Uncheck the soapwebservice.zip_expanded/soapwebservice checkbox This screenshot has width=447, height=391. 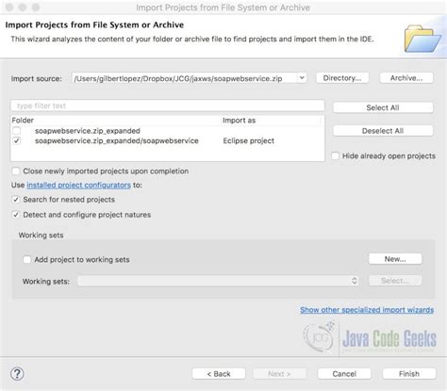tap(17, 140)
